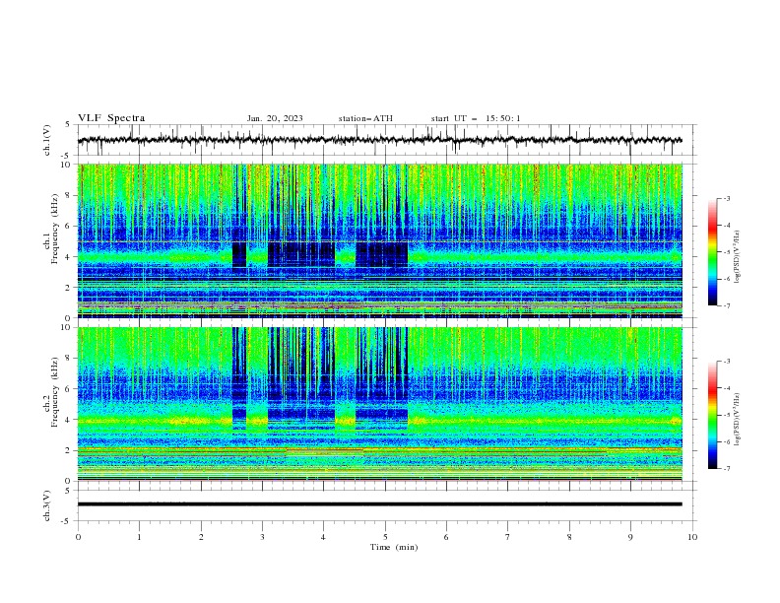The image size is (780, 603).
Task: Click inside the ch.1 spectrogram panel
Action: (x=379, y=240)
